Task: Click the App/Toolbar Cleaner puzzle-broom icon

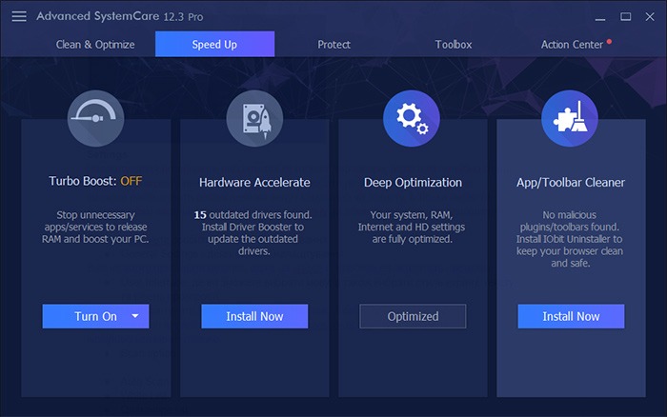Action: point(570,118)
